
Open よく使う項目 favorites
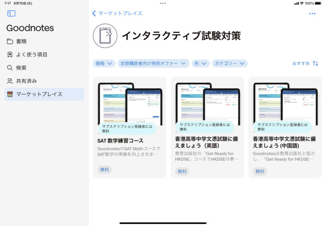44,55
